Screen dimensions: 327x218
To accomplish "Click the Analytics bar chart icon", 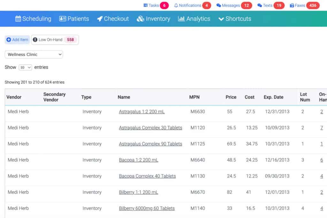I will 181,19.
